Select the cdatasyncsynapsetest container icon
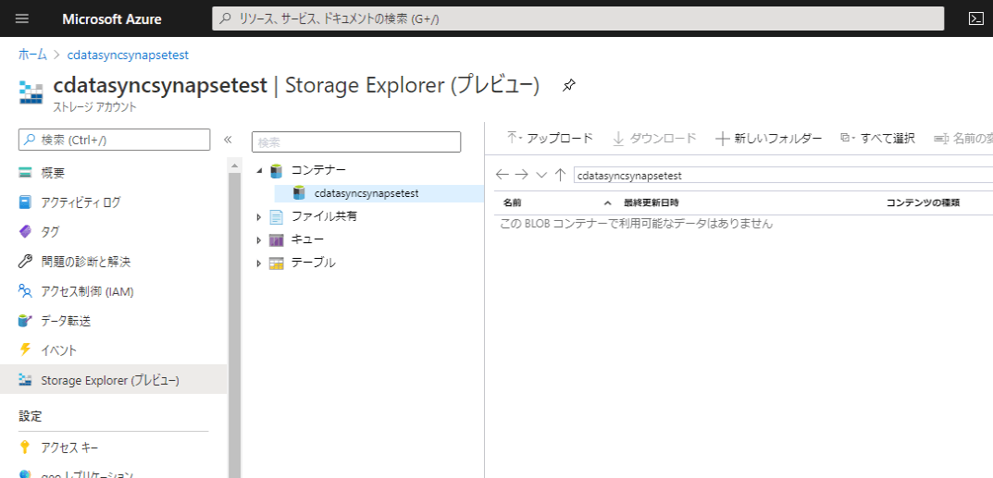The width and height of the screenshot is (993, 478). (298, 193)
